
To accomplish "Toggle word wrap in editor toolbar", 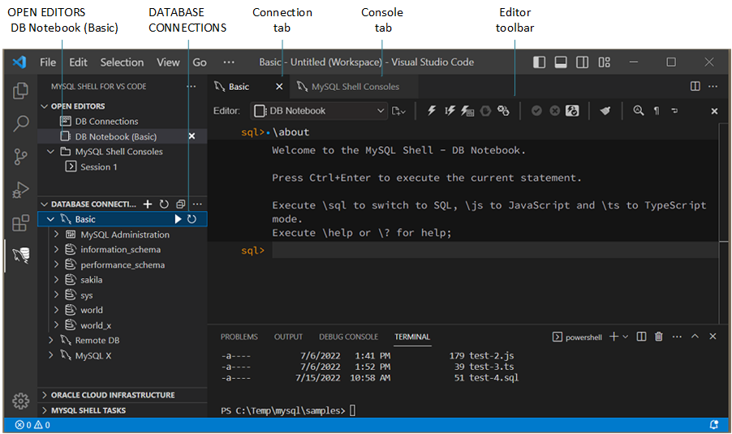I will point(674,111).
